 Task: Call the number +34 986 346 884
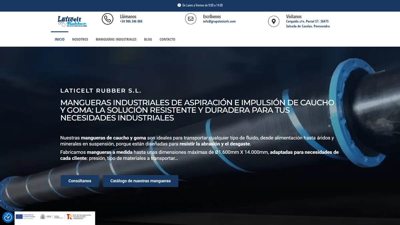(131, 21)
